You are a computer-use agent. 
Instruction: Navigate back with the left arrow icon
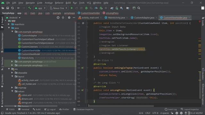click(x=19, y=8)
